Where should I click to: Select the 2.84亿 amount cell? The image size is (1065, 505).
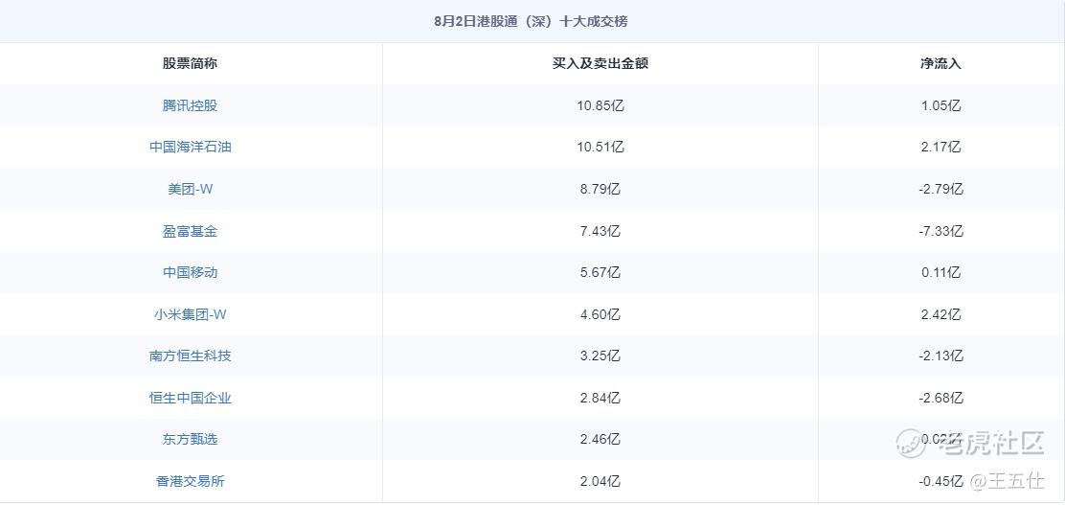click(600, 399)
